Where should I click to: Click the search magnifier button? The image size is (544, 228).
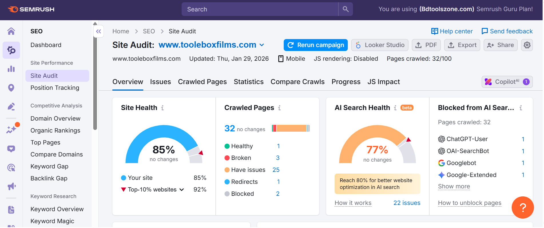(346, 9)
